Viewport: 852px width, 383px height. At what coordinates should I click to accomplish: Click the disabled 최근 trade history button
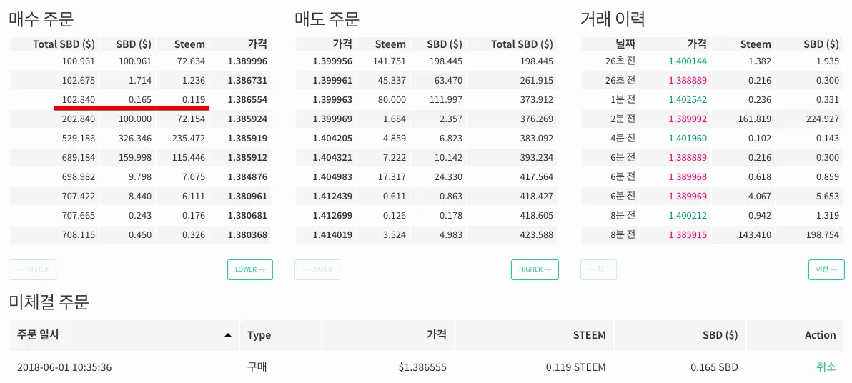pos(598,269)
